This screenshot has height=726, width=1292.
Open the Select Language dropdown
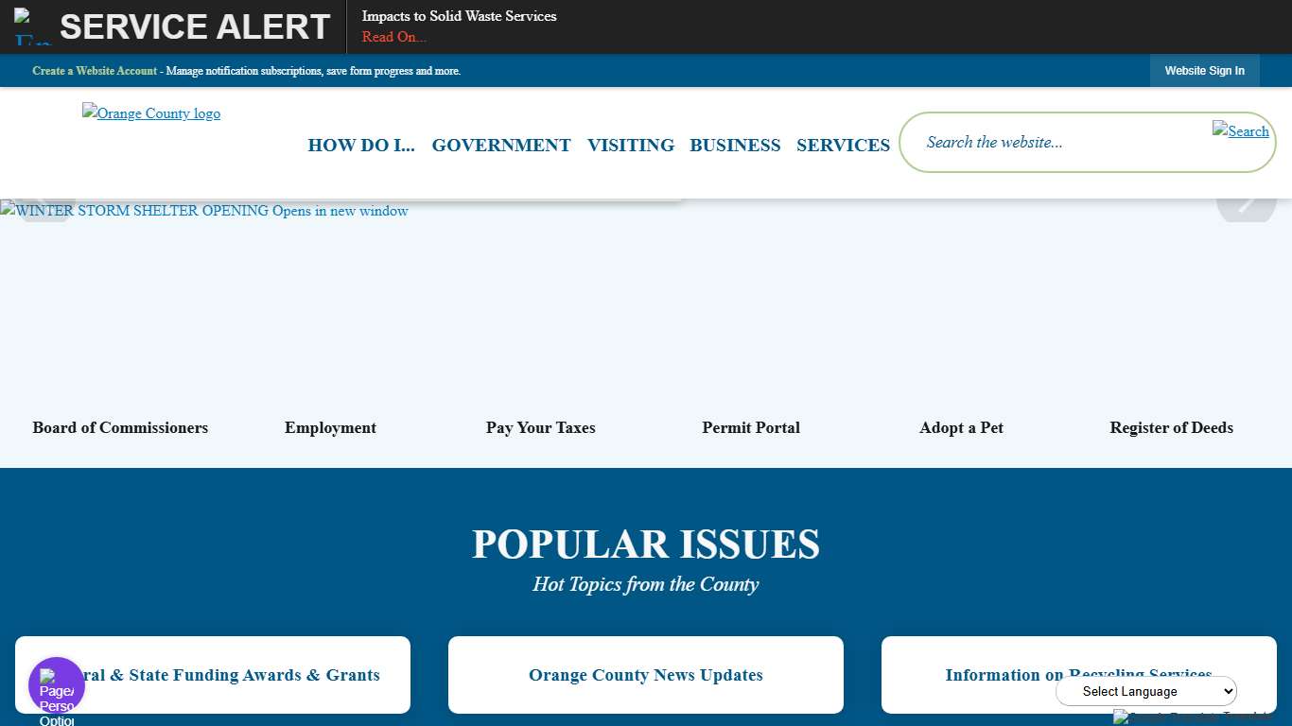(x=1145, y=691)
